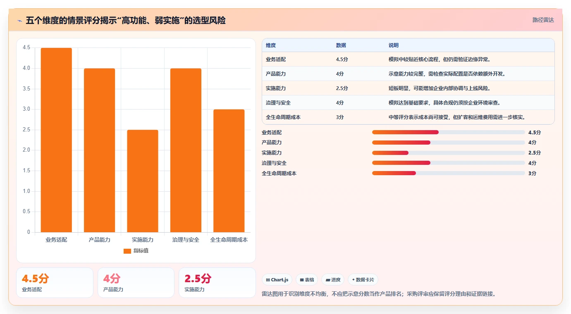Click the 2.5分 value beside the progress bar

coord(535,153)
